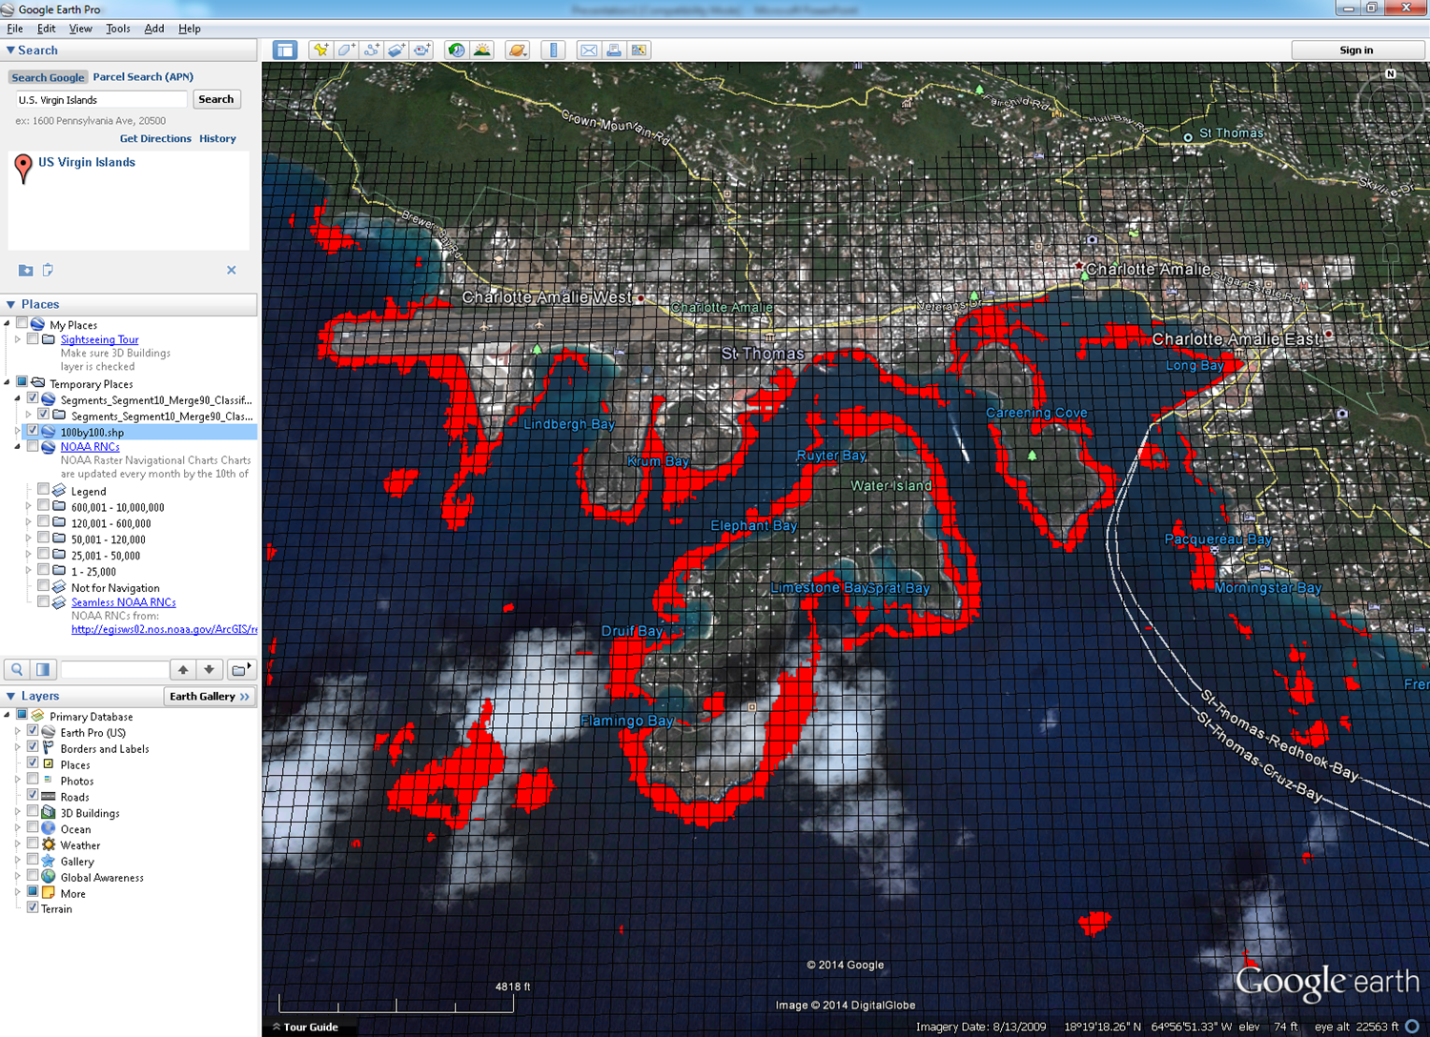Click the search field containing U.S. Virgin Islands

pyautogui.click(x=101, y=100)
